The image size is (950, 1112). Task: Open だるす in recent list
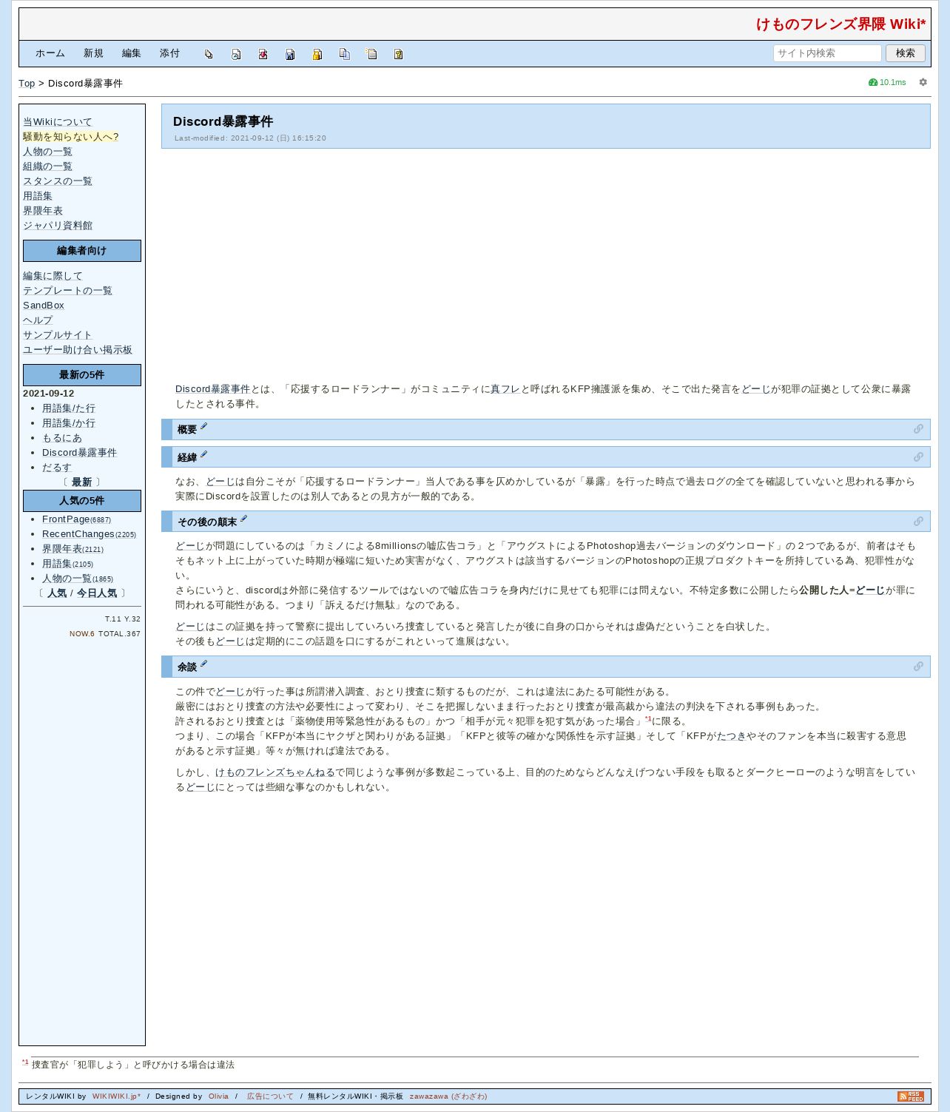57,468
